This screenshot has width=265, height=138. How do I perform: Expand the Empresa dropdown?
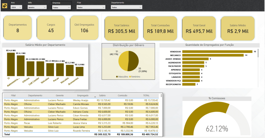click(x=61, y=7)
